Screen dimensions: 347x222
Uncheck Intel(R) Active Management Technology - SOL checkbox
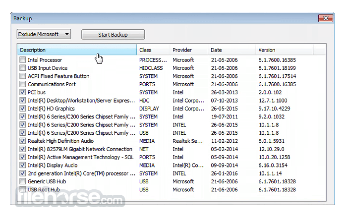pyautogui.click(x=23, y=157)
